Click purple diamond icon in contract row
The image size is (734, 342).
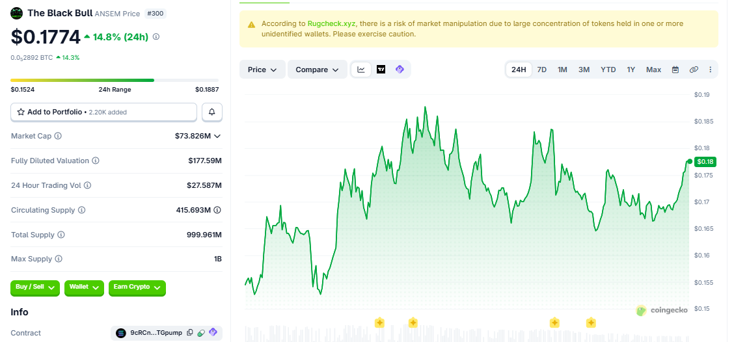[213, 332]
